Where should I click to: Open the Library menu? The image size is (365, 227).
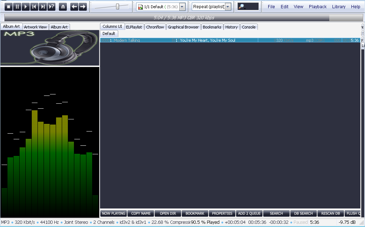pos(339,6)
